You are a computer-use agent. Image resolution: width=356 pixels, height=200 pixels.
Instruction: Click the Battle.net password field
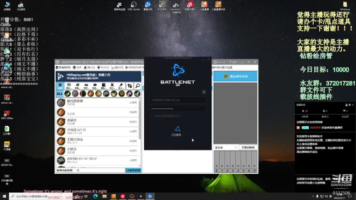tap(178, 108)
